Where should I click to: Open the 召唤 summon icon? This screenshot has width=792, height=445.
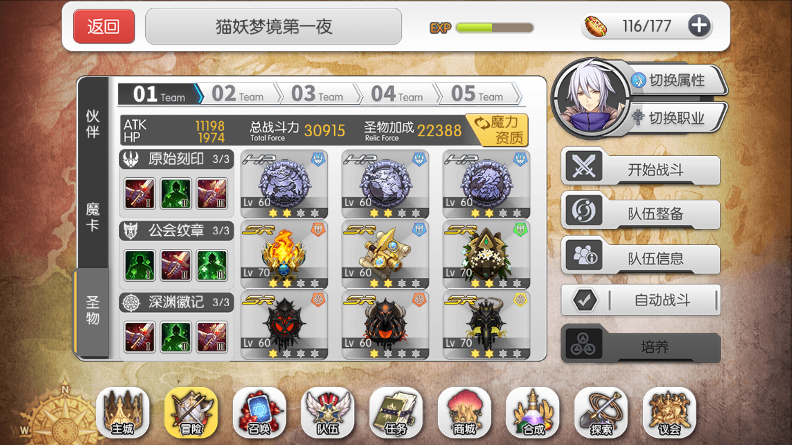click(259, 413)
